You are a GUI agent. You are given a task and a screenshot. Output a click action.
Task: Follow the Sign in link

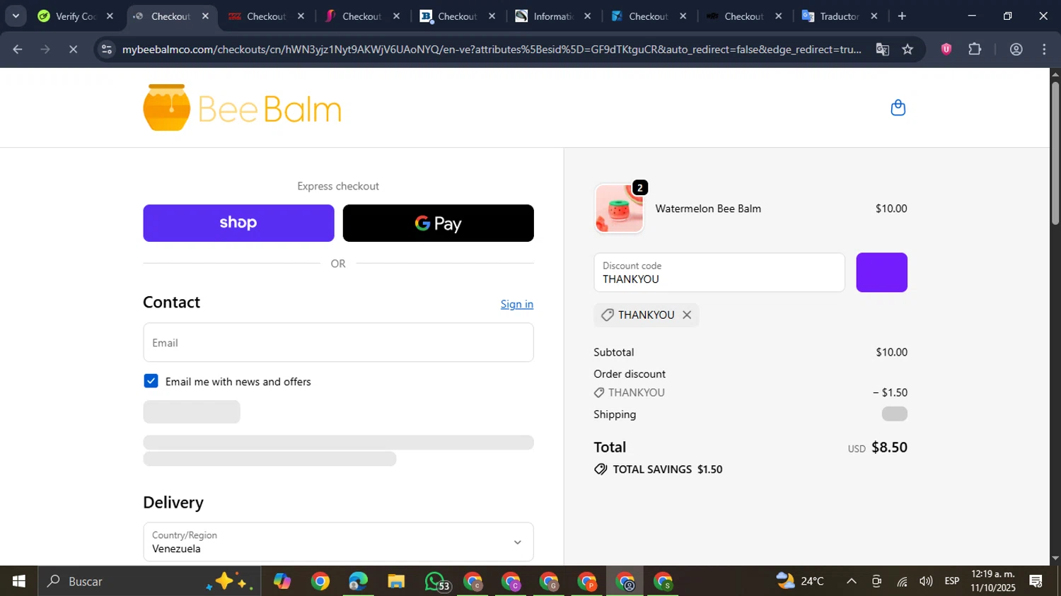pyautogui.click(x=517, y=304)
